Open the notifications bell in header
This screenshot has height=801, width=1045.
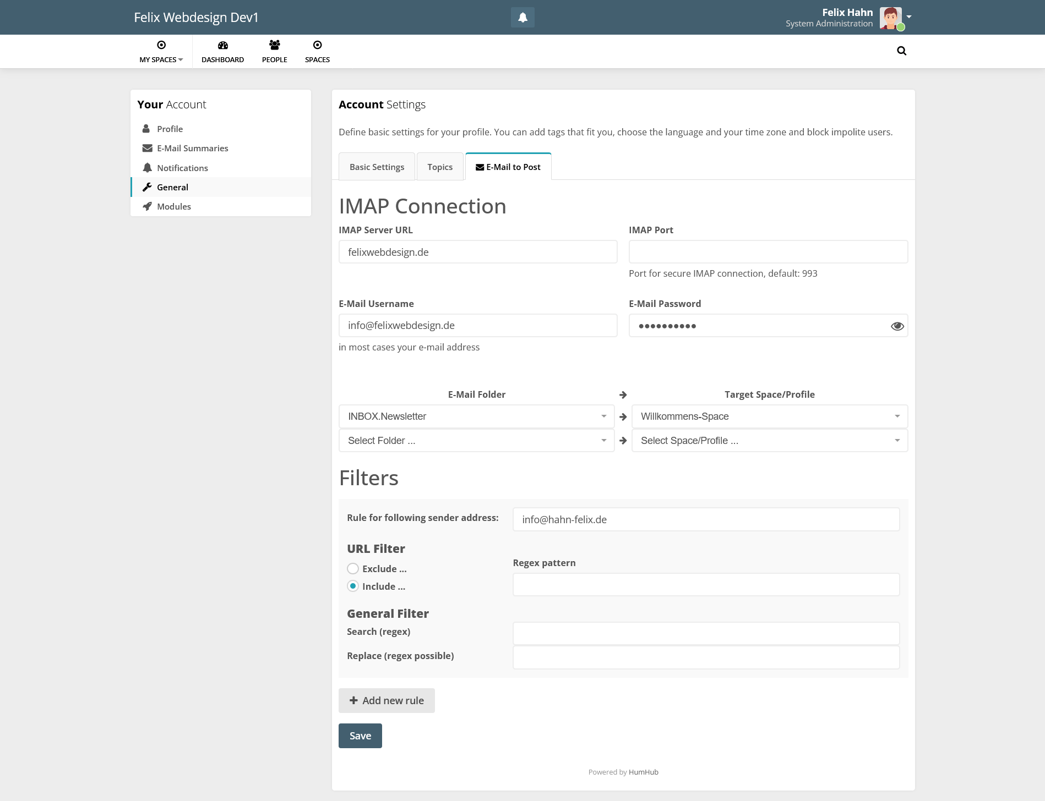pos(522,18)
